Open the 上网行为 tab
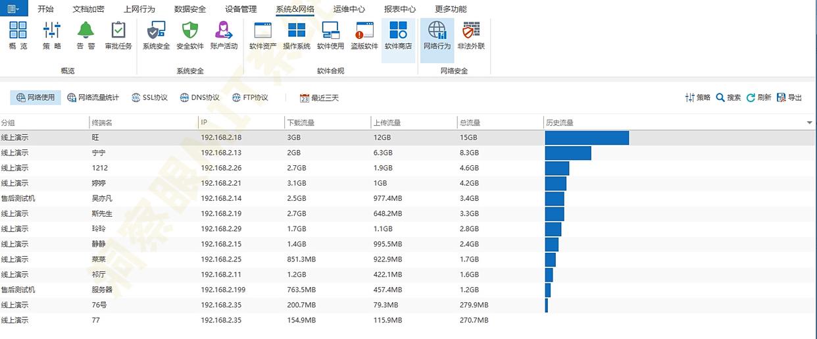This screenshot has height=339, width=817. [139, 9]
